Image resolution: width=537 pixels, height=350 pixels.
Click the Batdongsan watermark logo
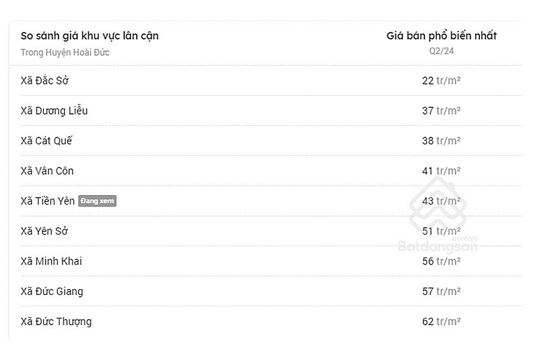point(438,215)
